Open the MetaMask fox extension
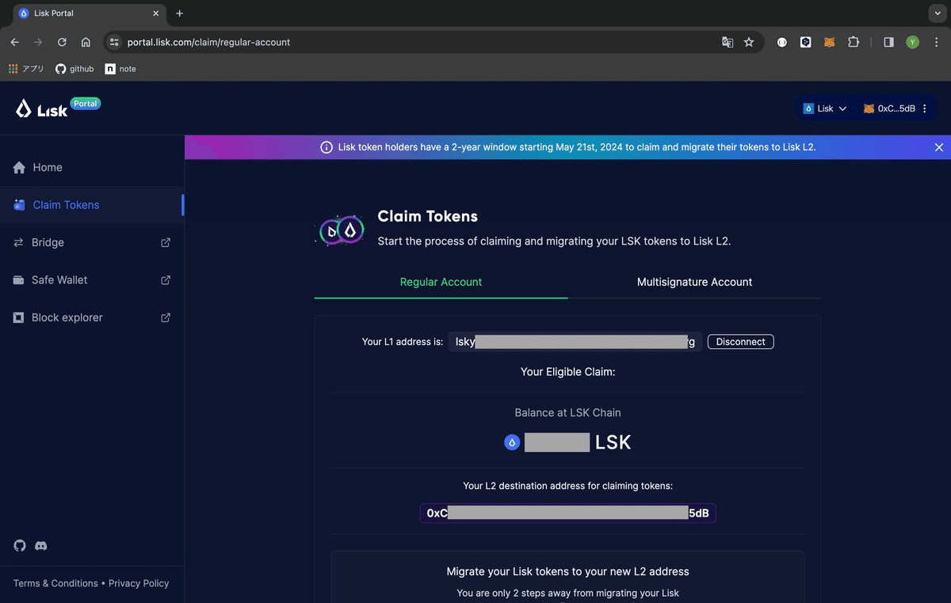The height and width of the screenshot is (603, 951). point(830,42)
